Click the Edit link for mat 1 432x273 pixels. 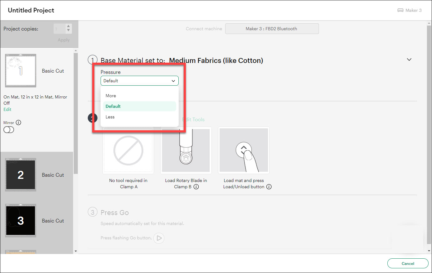point(7,109)
